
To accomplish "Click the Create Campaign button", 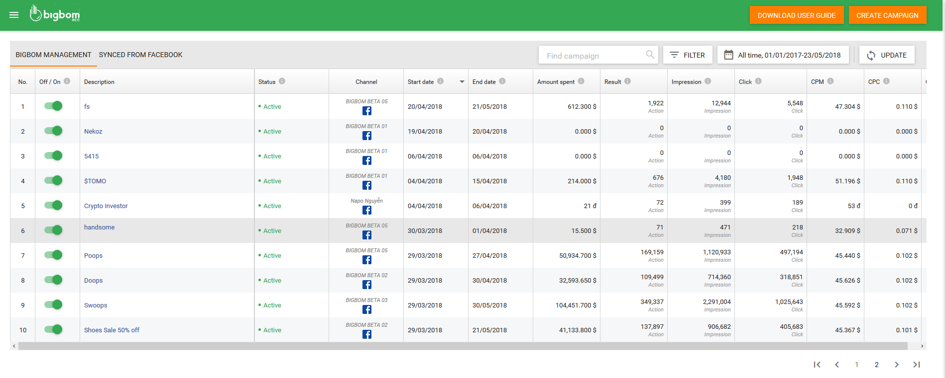I will pyautogui.click(x=887, y=15).
